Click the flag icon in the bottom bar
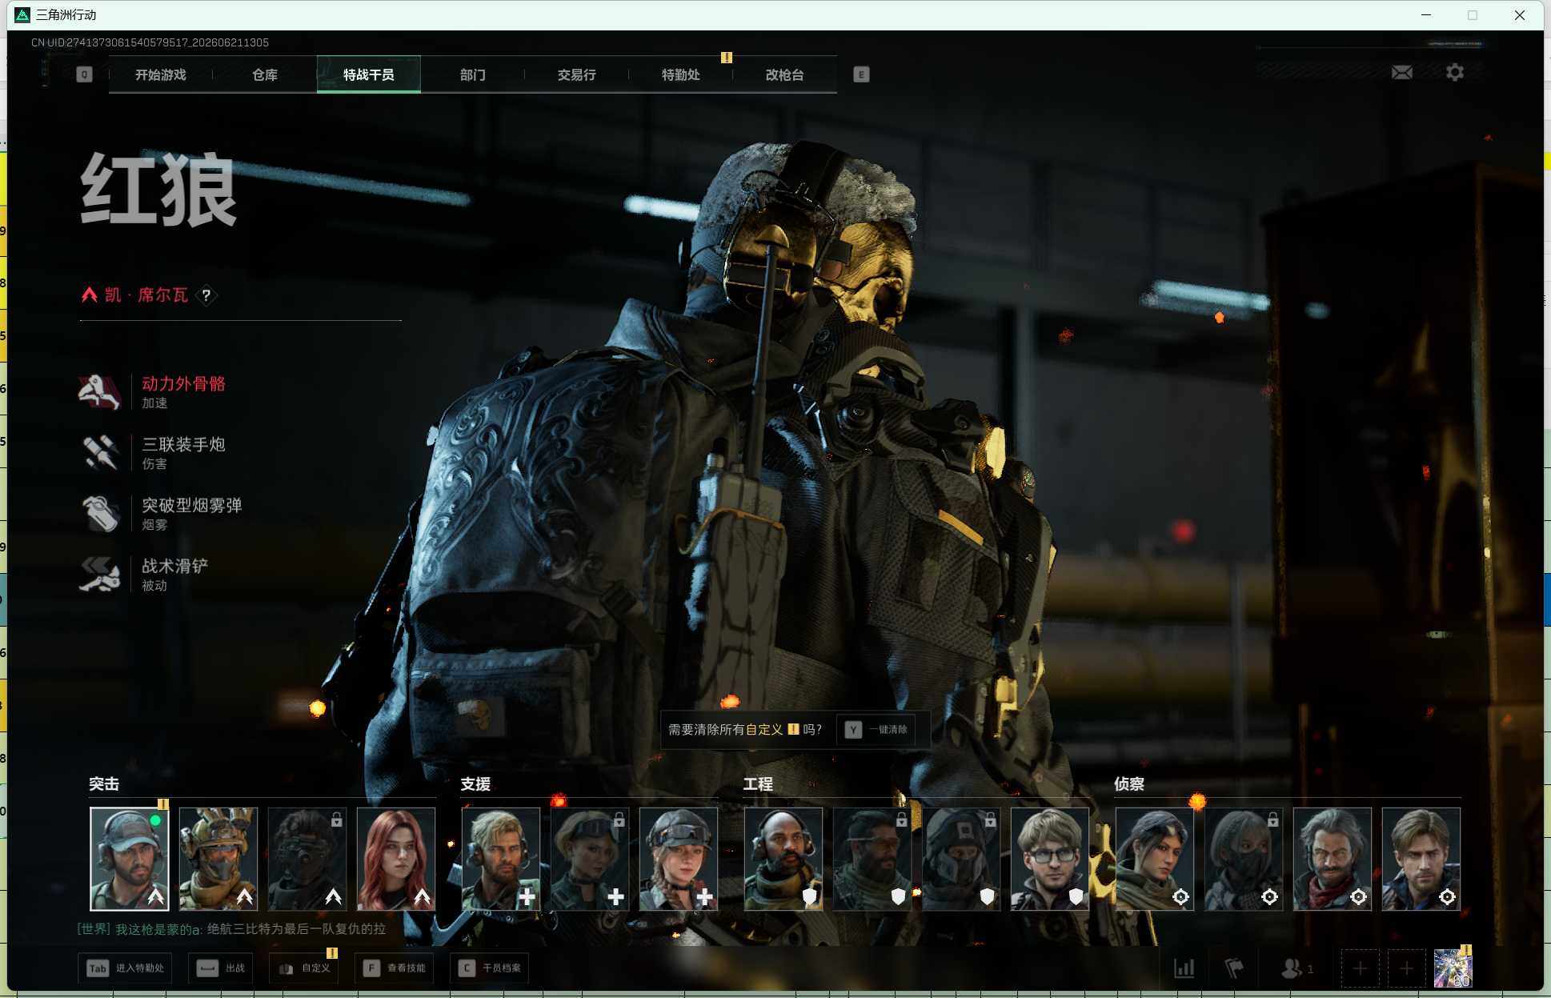The height and width of the screenshot is (998, 1551). (1234, 968)
